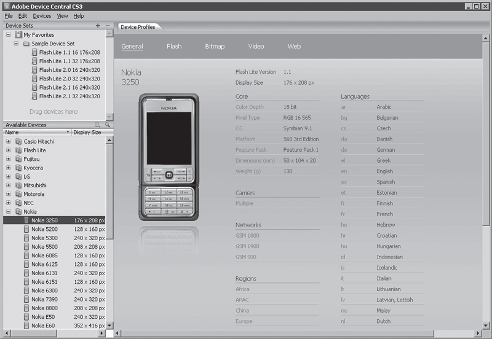This screenshot has width=492, height=339.
Task: Collapse the Sample Device Set node
Action: (16, 44)
